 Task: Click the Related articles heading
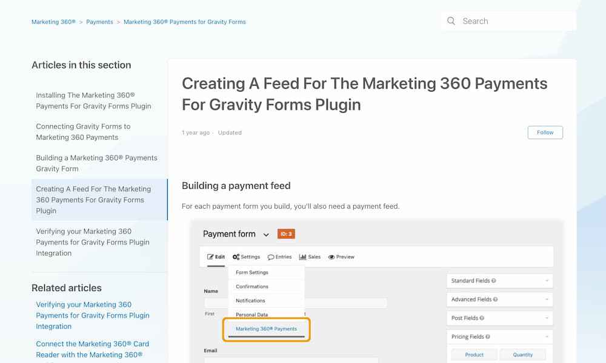coord(67,288)
